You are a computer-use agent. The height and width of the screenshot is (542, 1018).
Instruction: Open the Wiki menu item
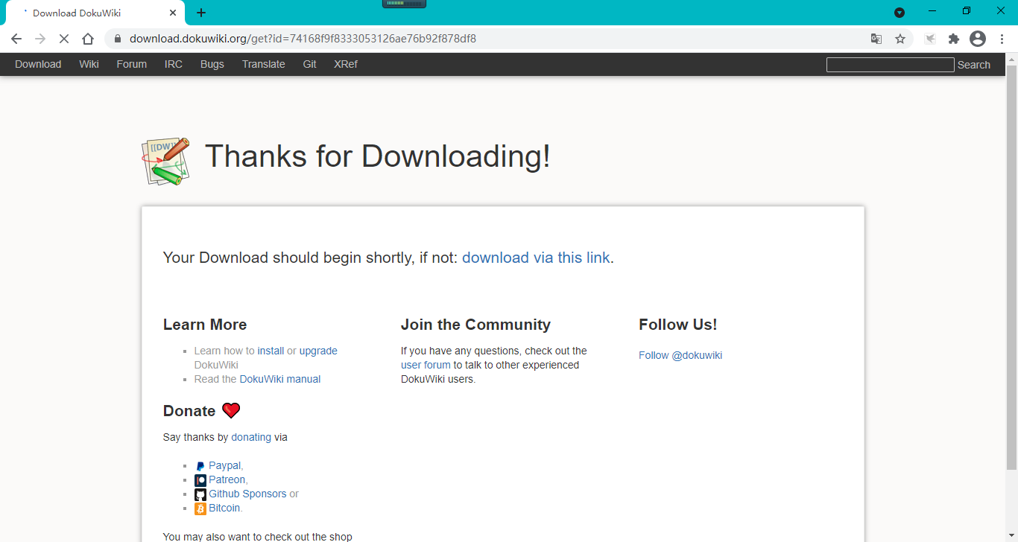89,64
